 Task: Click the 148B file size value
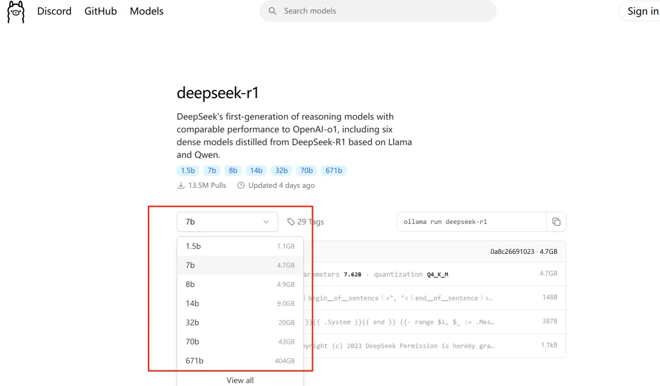click(550, 297)
